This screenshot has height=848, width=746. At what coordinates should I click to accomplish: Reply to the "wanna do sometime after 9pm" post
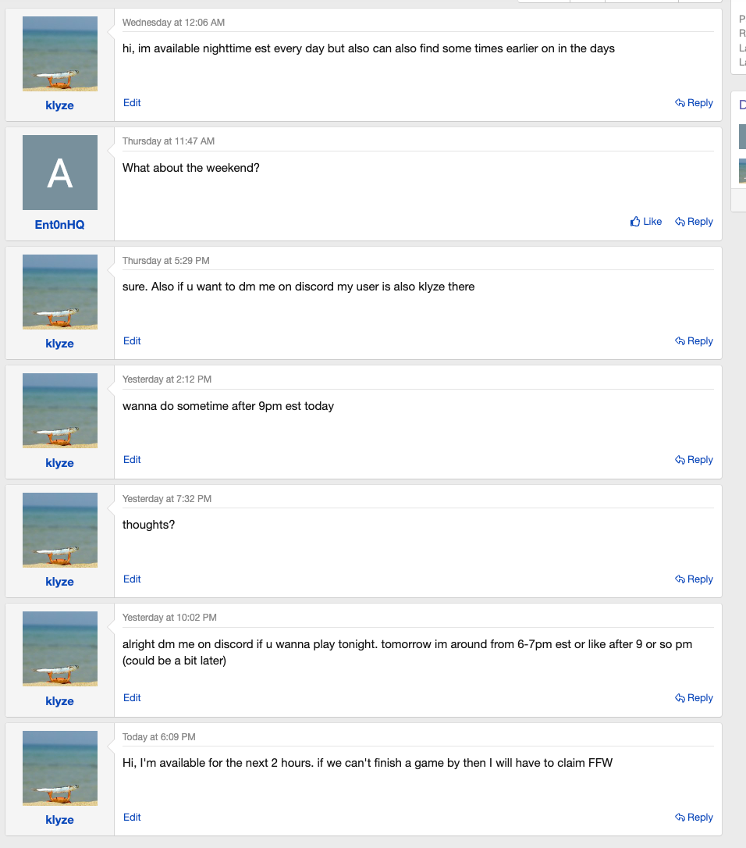coord(694,460)
